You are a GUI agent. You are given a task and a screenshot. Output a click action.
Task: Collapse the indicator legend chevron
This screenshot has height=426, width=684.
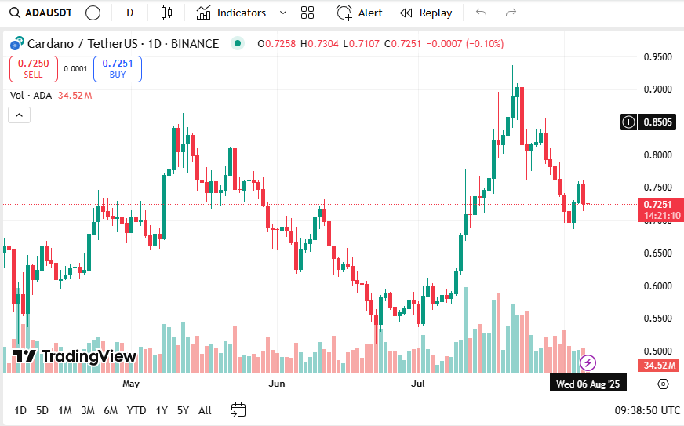tap(20, 115)
